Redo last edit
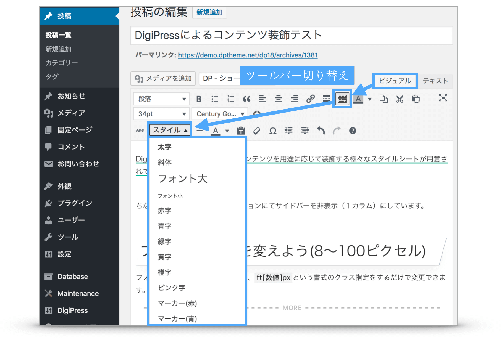Viewport: 504px width, 340px height. (337, 131)
